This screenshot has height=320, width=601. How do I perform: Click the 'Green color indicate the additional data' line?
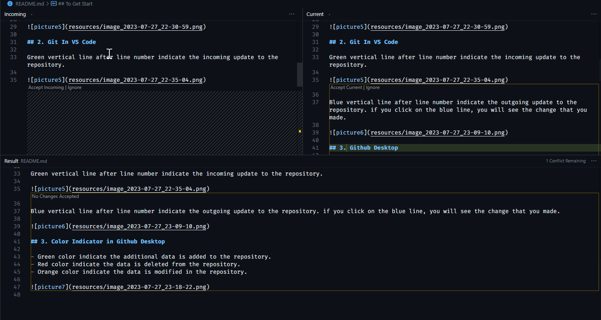click(151, 257)
